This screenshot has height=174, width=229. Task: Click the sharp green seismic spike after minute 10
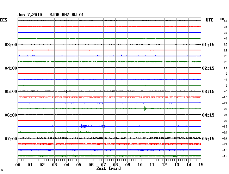pos(145,109)
